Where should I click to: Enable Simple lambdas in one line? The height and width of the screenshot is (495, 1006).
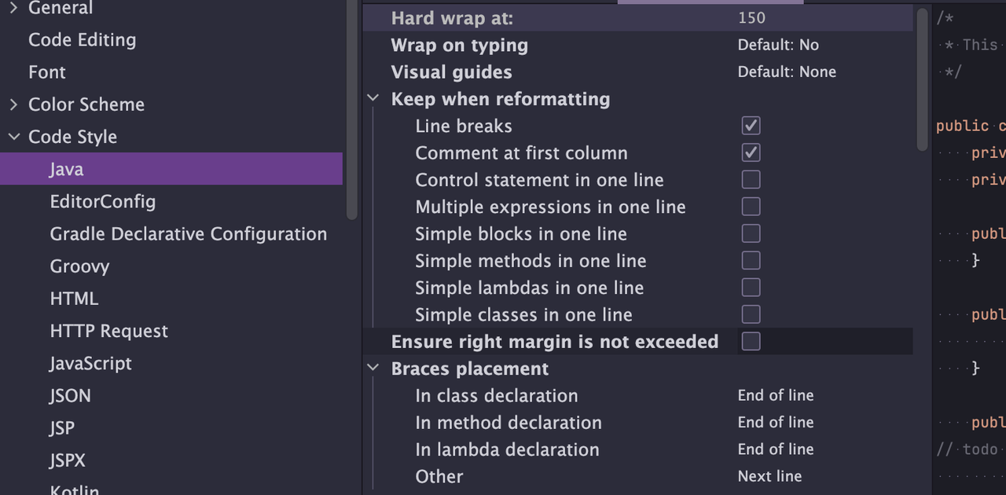pos(751,288)
